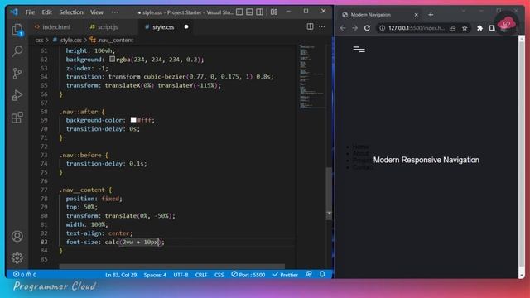Screen dimensions: 530x298
Task: Split the editor to the right
Action: click(x=310, y=26)
